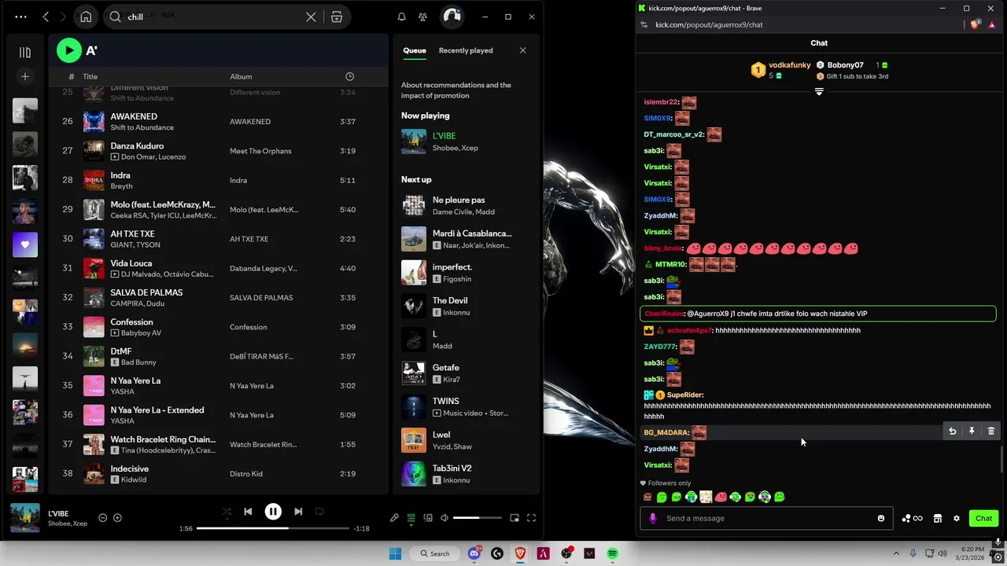Go forward in Spotify navigation
The image size is (1007, 566).
click(x=64, y=17)
